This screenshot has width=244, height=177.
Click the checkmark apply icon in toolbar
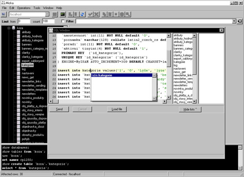pos(90,14)
